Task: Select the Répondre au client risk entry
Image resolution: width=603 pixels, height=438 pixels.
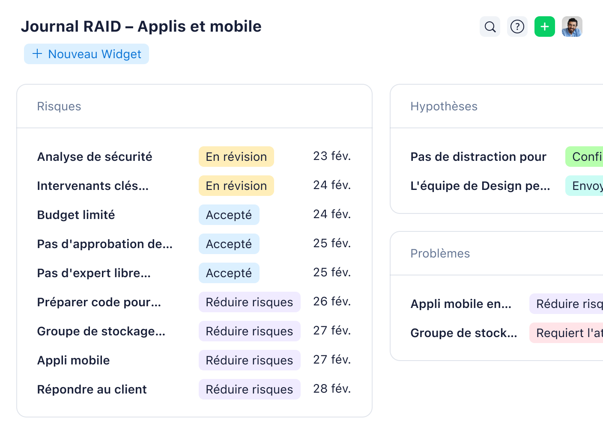Action: coord(91,389)
